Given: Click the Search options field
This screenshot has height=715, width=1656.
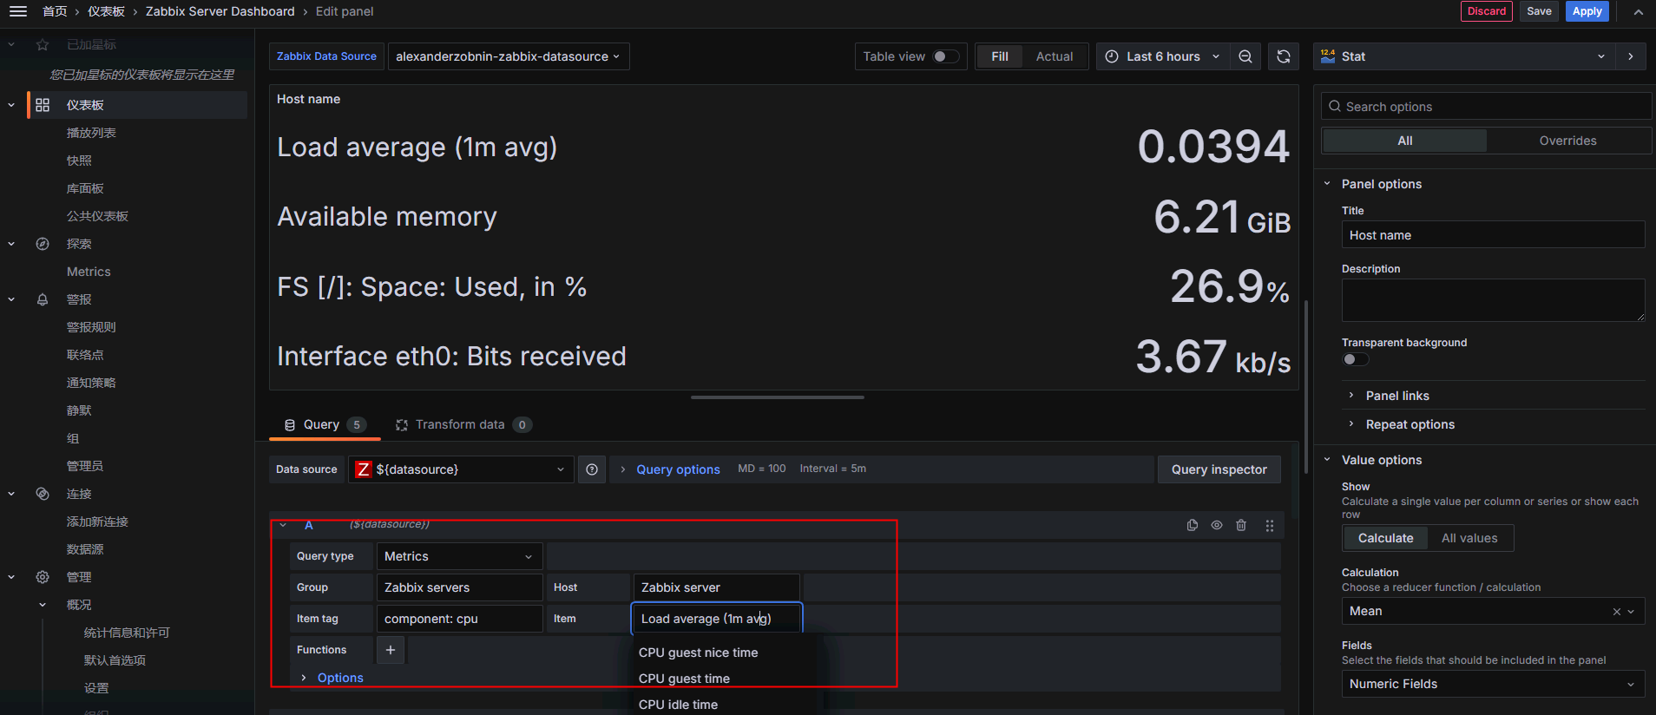Looking at the screenshot, I should [x=1486, y=107].
